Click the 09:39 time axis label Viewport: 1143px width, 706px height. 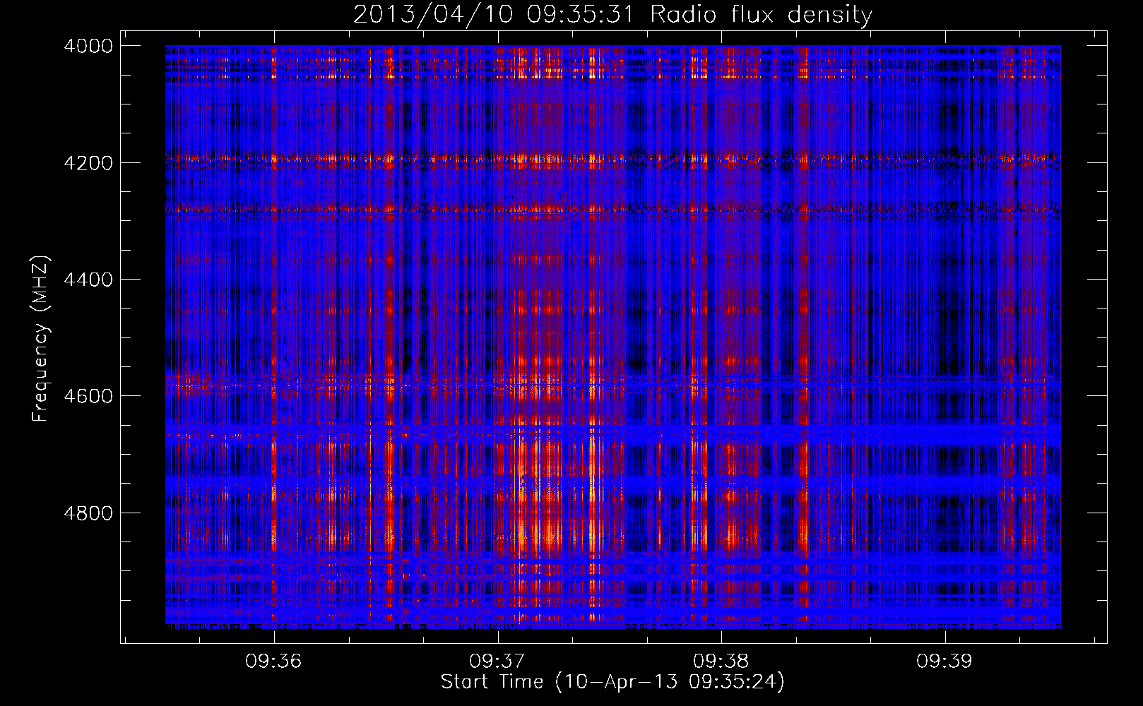tap(944, 661)
